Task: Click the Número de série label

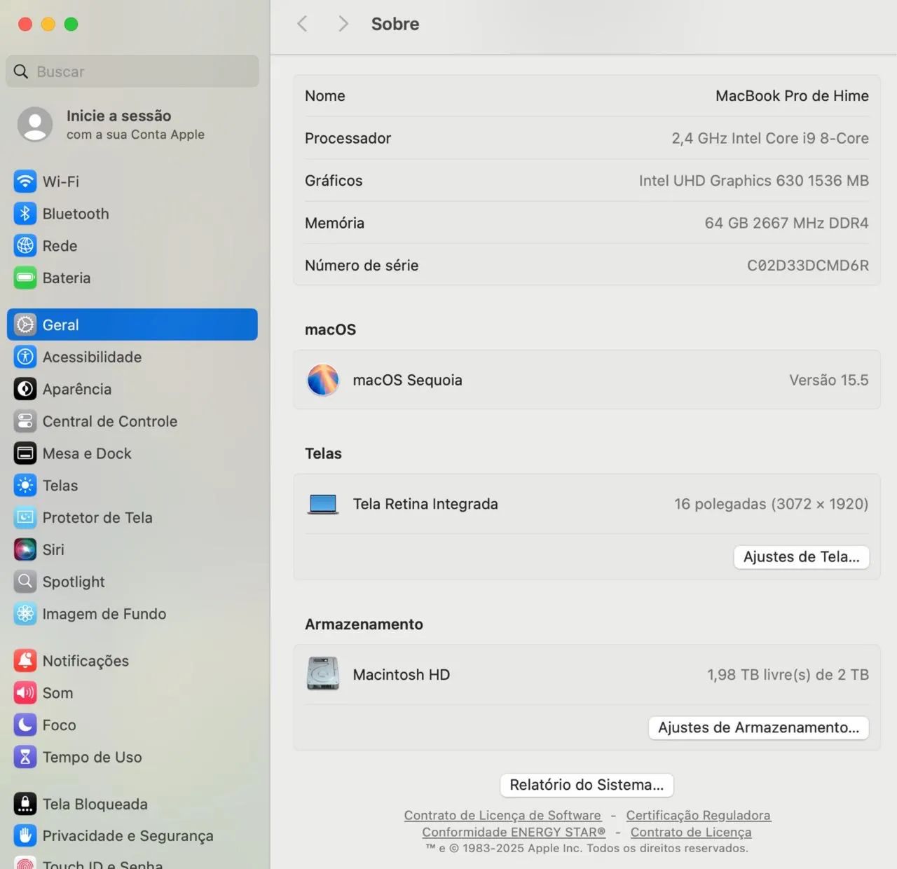Action: (362, 266)
